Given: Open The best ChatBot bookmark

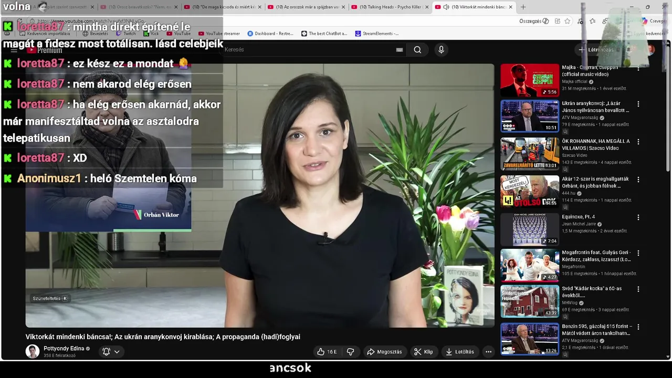Looking at the screenshot, I should tap(324, 34).
